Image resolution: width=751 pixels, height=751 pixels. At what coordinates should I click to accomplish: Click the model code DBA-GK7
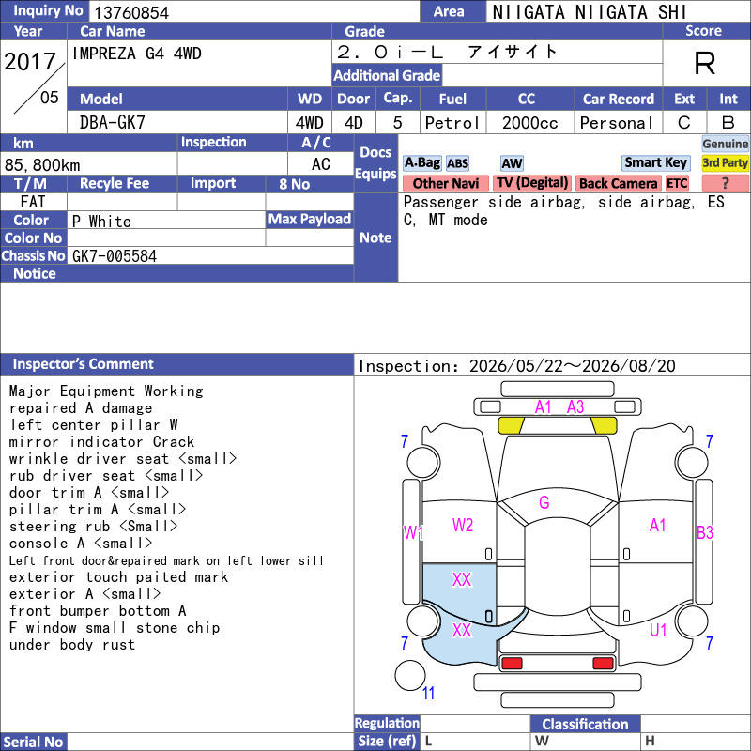pos(112,123)
